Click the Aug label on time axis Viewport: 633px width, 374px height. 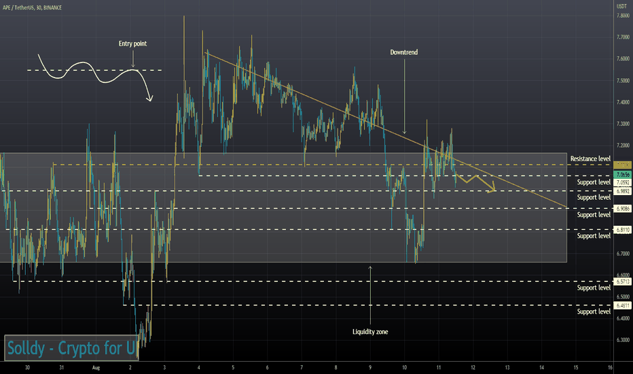(x=96, y=367)
